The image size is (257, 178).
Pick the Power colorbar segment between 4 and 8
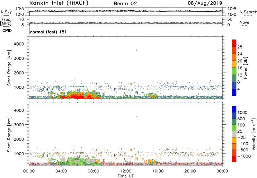pyautogui.click(x=234, y=85)
